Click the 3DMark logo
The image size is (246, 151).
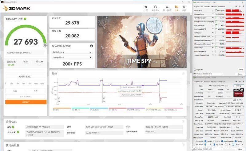(x=17, y=8)
